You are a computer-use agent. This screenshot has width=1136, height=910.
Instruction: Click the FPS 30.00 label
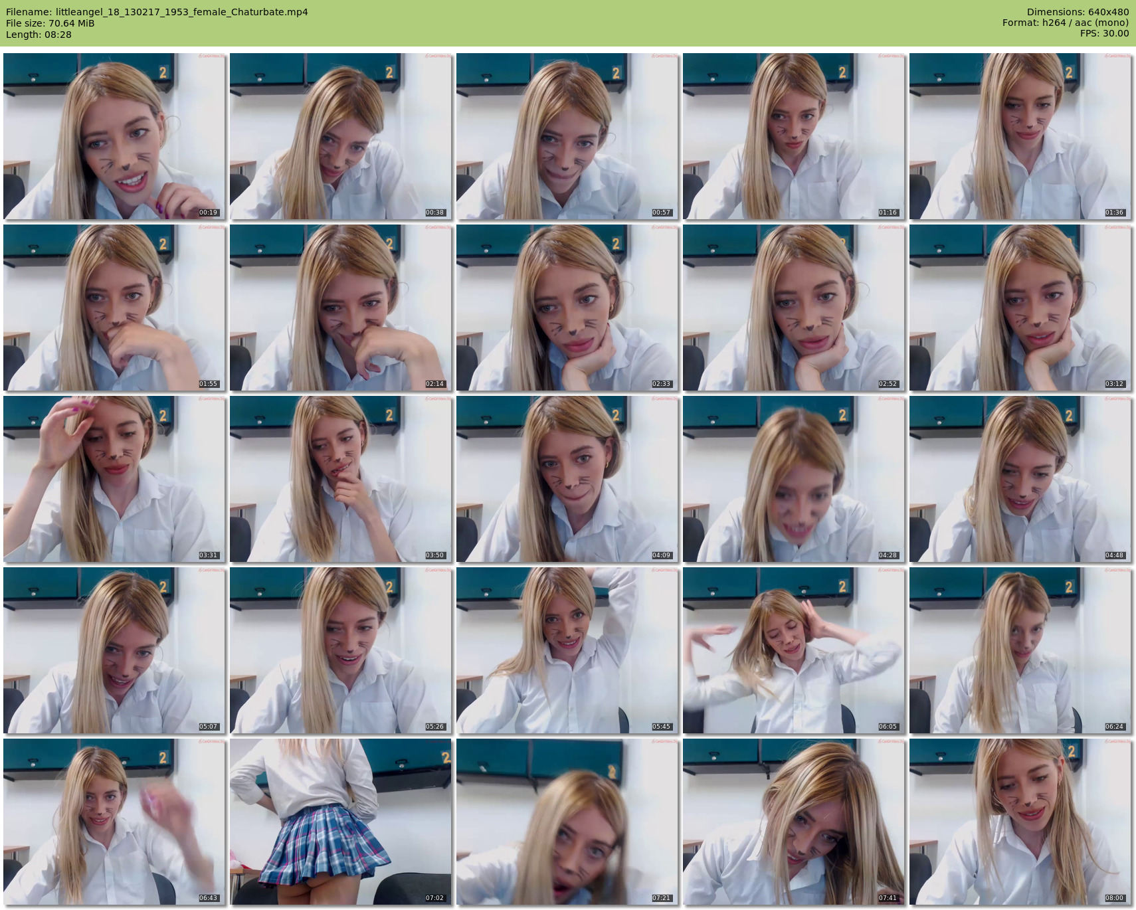click(1104, 34)
